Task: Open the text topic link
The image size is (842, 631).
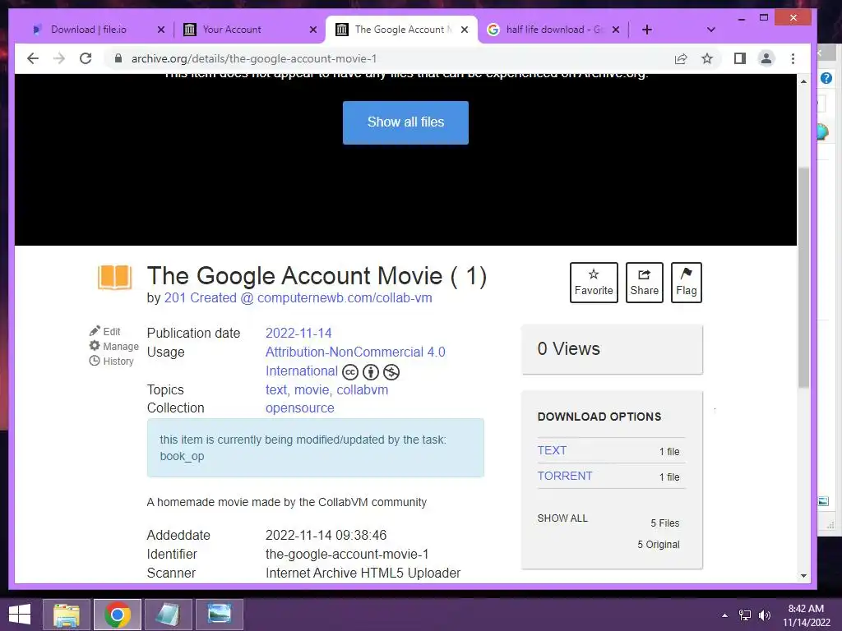Action: (x=276, y=389)
